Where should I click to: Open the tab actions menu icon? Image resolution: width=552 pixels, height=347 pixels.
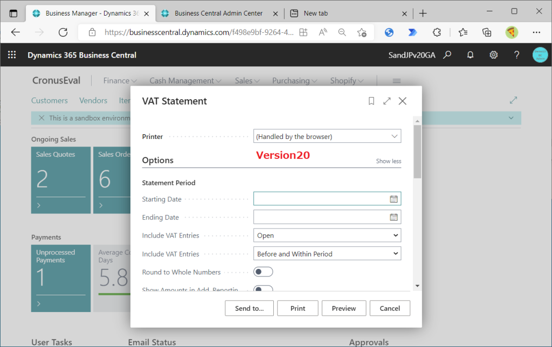(13, 13)
